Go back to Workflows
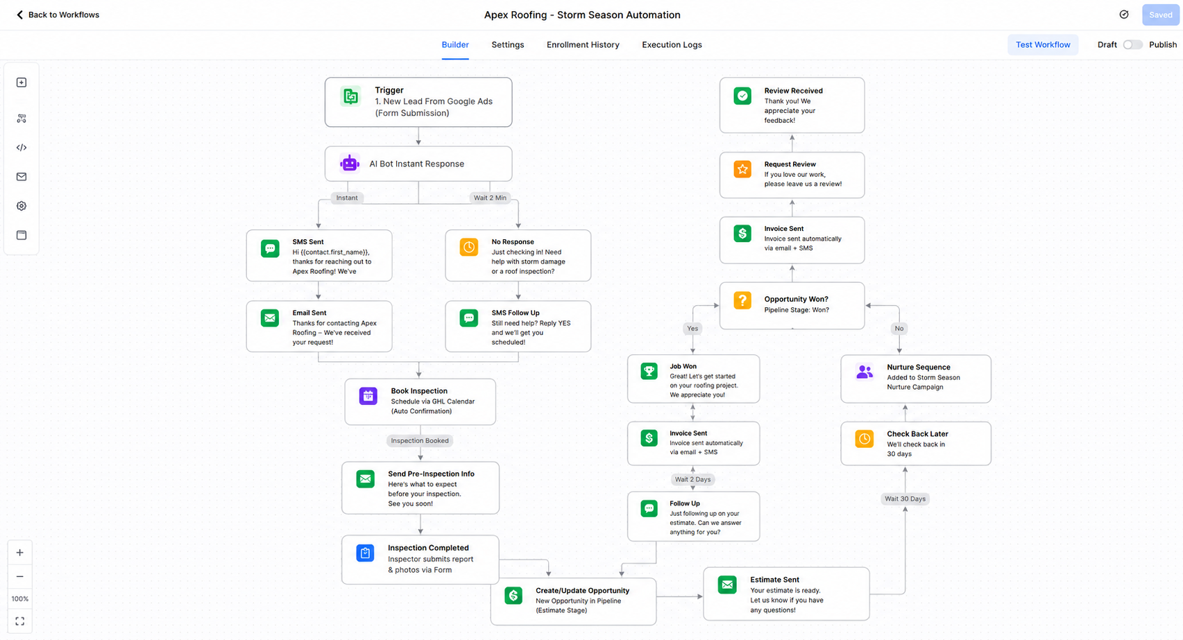Viewport: 1183px width, 640px height. pyautogui.click(x=58, y=15)
